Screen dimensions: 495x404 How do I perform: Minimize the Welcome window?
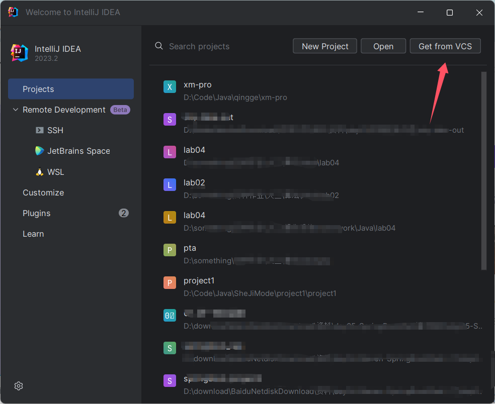point(421,12)
